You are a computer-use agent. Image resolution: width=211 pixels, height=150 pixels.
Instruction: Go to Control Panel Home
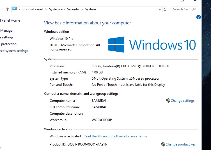[10, 20]
